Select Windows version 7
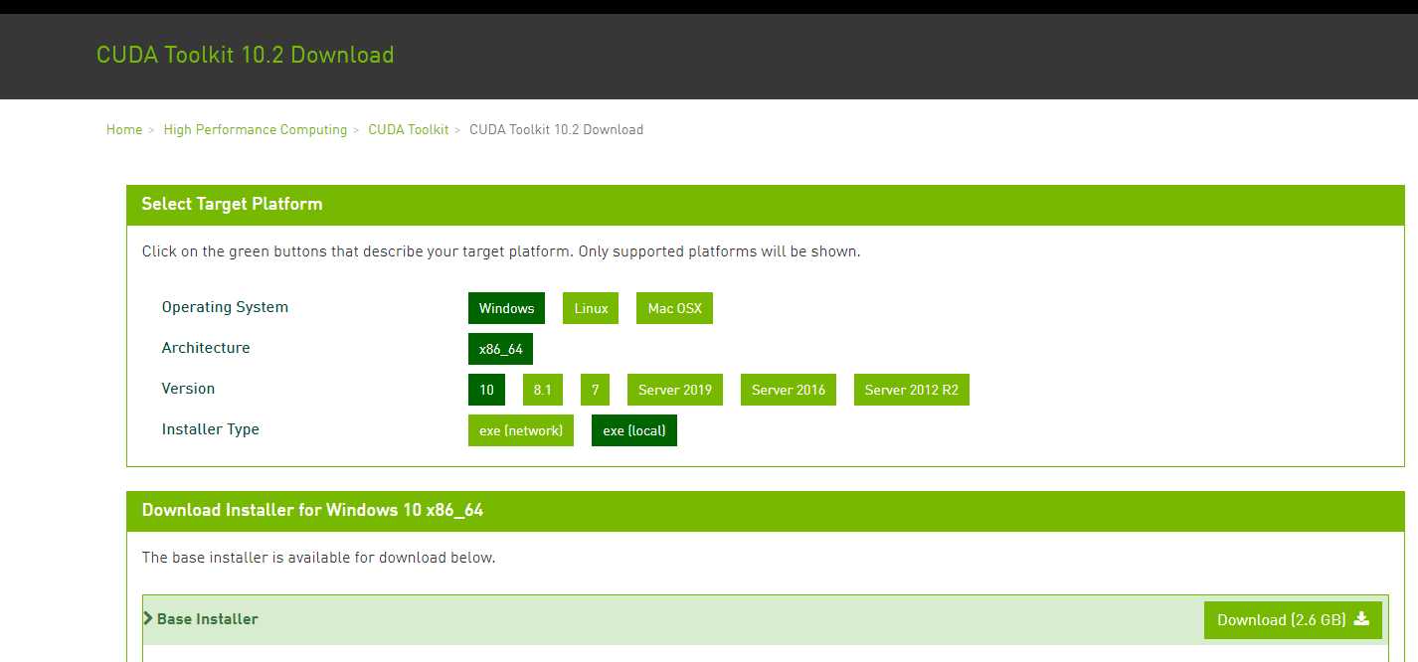This screenshot has width=1418, height=662. click(x=595, y=390)
